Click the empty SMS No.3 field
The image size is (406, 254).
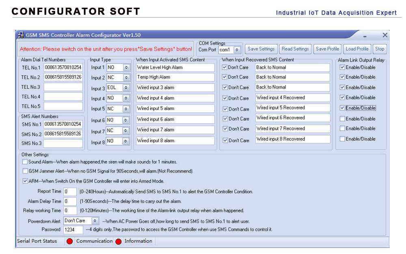63,143
